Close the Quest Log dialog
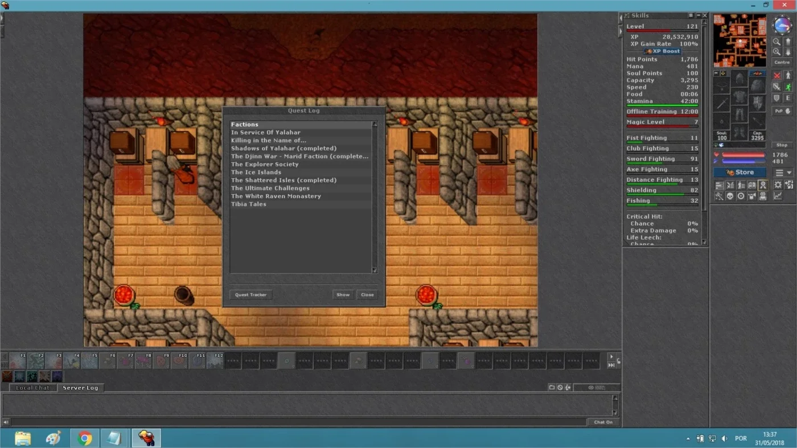This screenshot has height=448, width=797. tap(367, 295)
